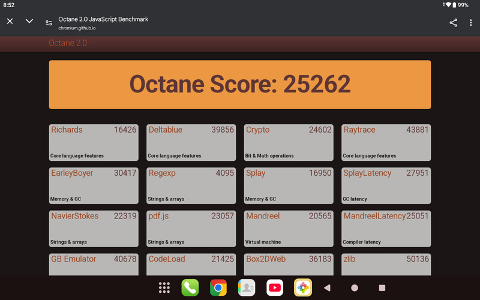Screen dimensions: 480x300
Task: Select the Richards benchmark tile
Action: coord(94,142)
